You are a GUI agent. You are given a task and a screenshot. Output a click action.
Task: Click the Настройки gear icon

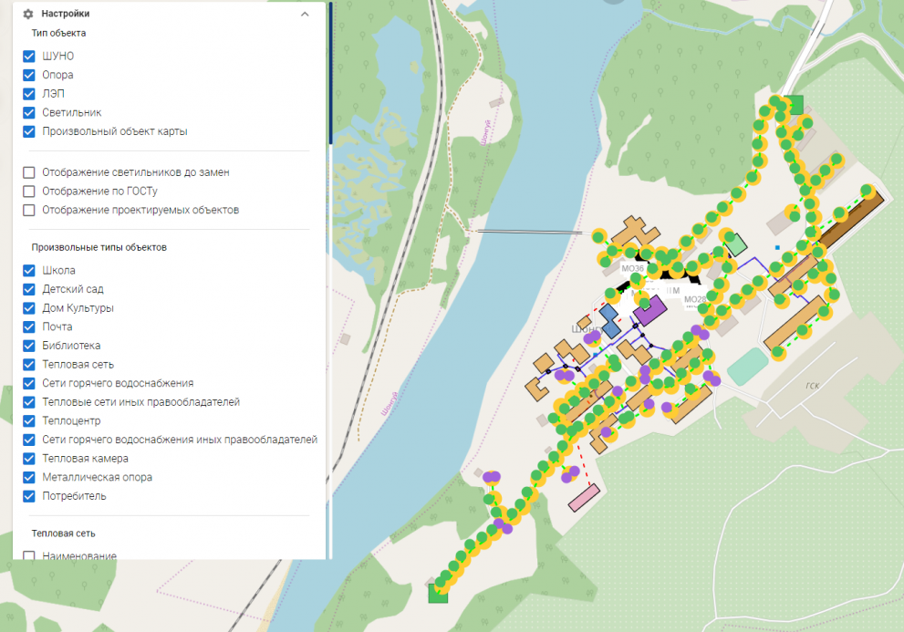[x=28, y=15]
